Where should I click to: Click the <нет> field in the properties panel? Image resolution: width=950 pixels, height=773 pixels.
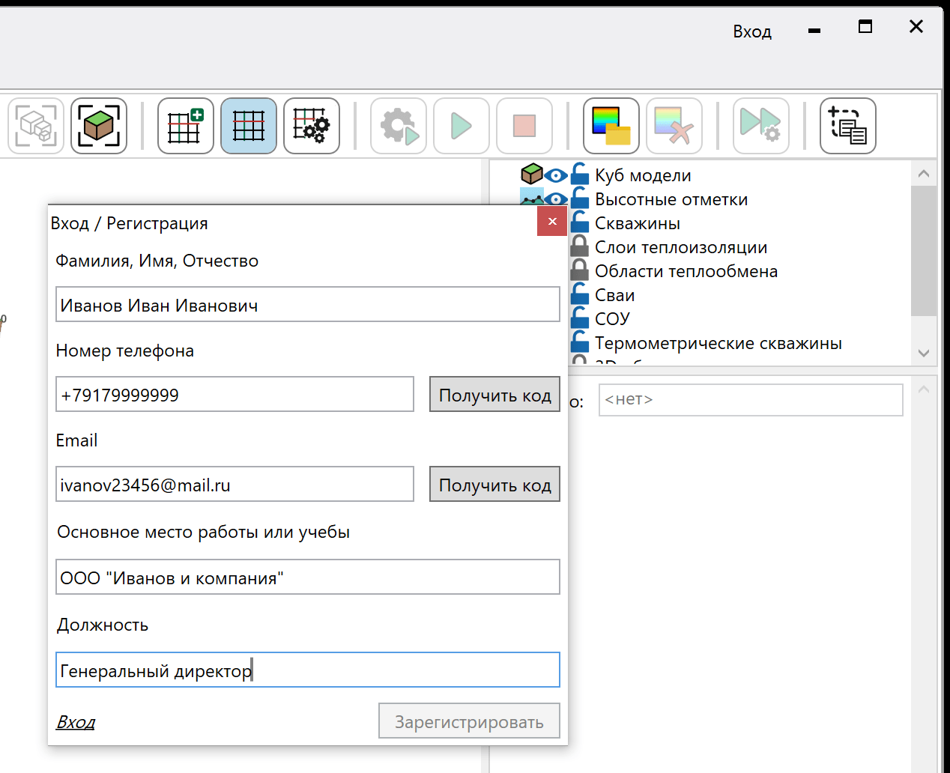pos(751,400)
